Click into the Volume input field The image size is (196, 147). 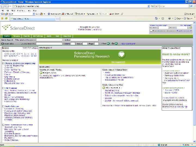[73, 44]
